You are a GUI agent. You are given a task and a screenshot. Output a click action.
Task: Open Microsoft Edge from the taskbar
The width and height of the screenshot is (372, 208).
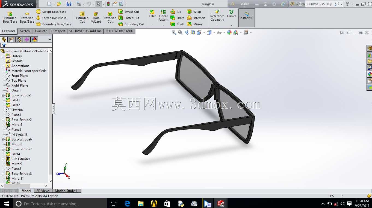coord(127,203)
